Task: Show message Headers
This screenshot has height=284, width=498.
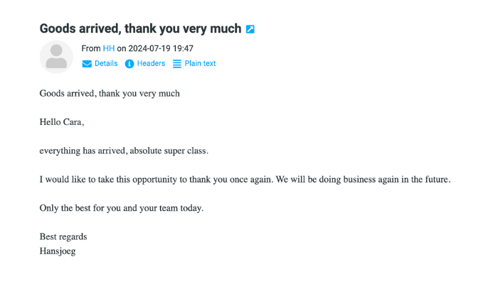Action: 151,63
